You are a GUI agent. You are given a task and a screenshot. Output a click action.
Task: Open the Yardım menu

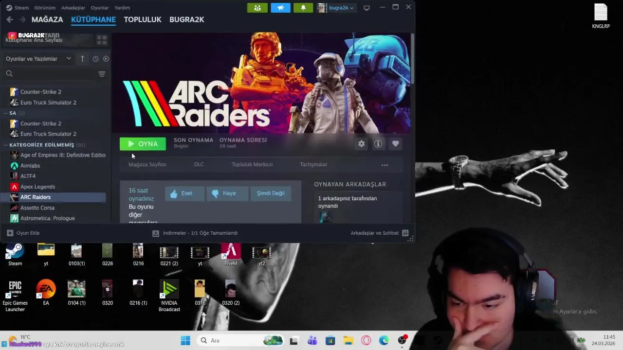coord(122,8)
